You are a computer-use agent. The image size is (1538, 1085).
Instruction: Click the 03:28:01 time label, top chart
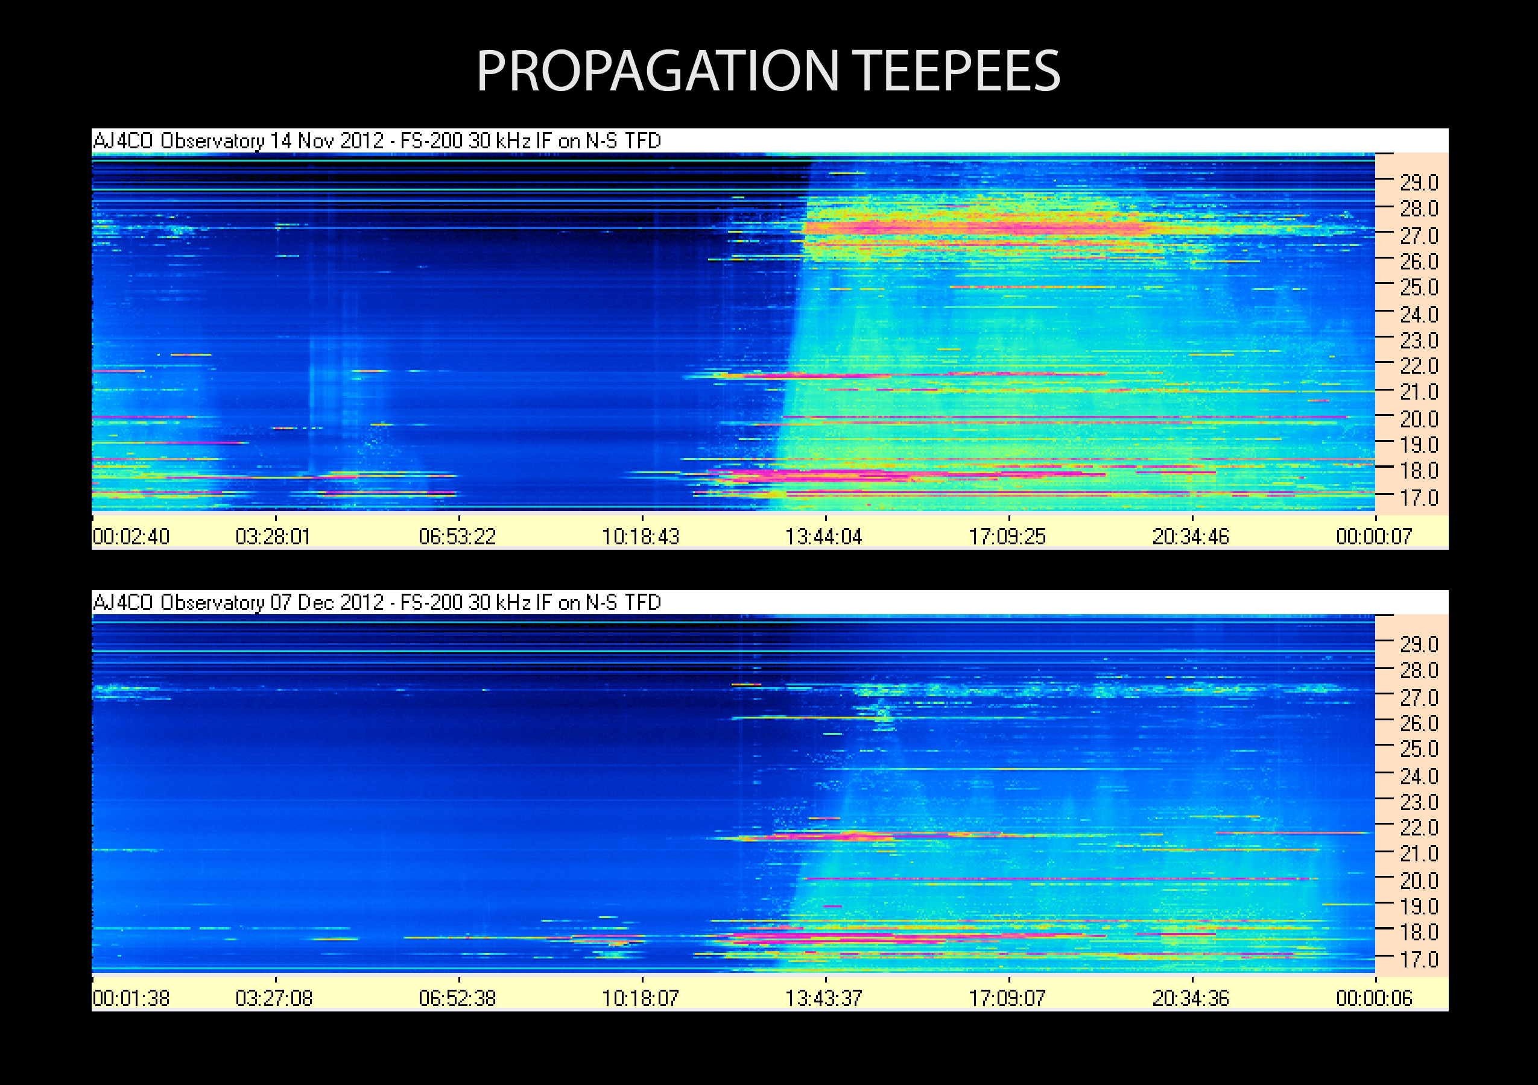pyautogui.click(x=273, y=537)
